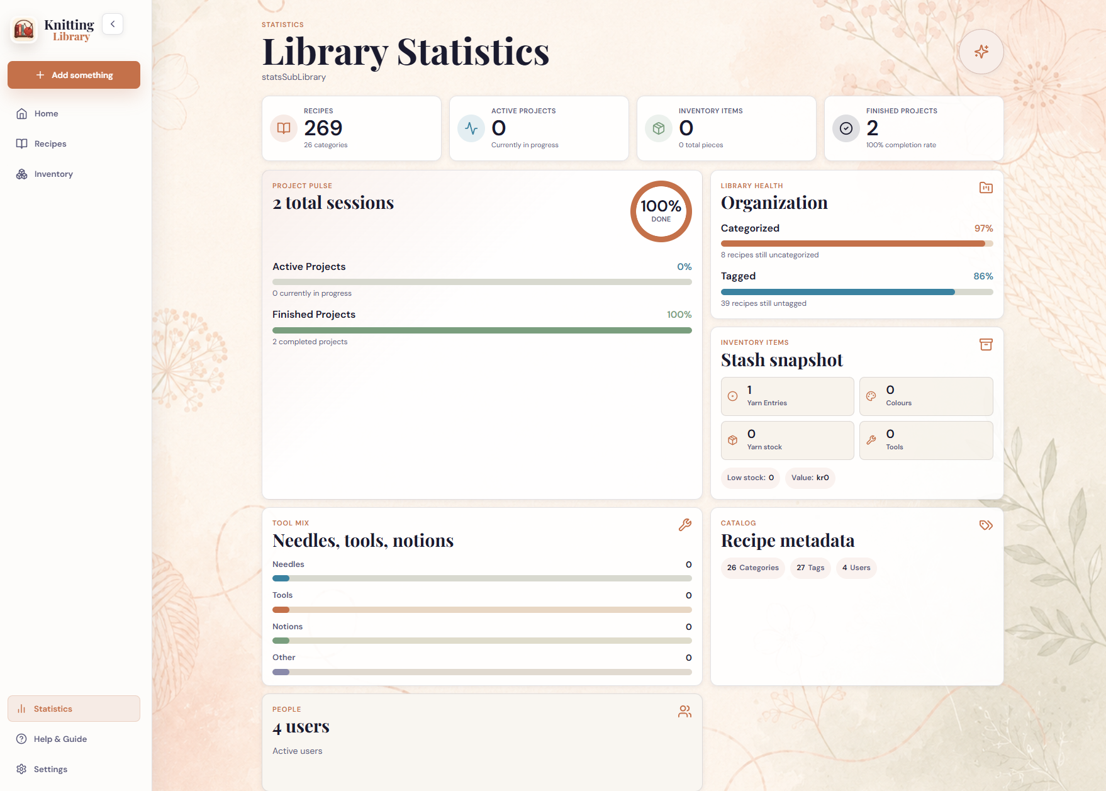Click the 27 Tags chip

[x=810, y=568]
